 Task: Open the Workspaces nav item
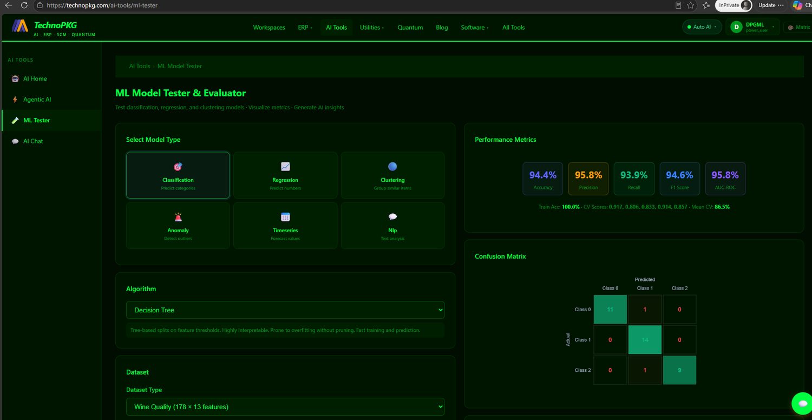pos(269,28)
